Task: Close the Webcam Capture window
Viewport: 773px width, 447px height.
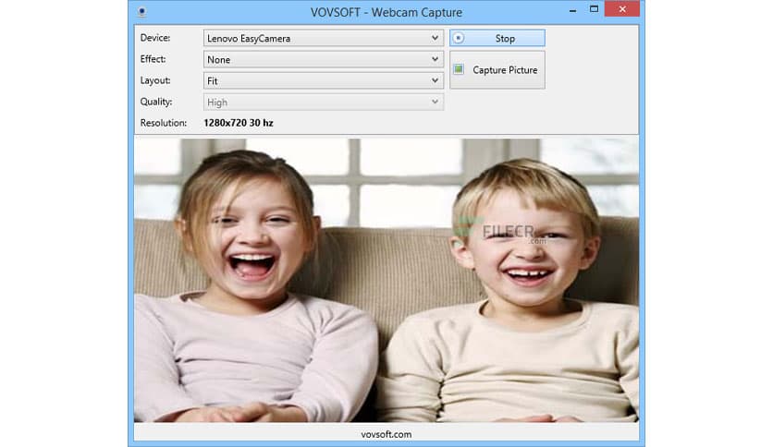Action: click(622, 9)
